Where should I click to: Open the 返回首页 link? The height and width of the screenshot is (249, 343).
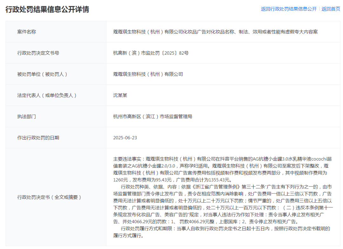331,9
